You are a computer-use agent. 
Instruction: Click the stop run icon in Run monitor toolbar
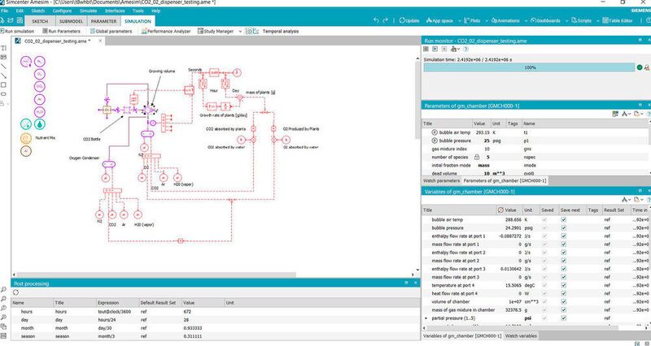point(443,49)
